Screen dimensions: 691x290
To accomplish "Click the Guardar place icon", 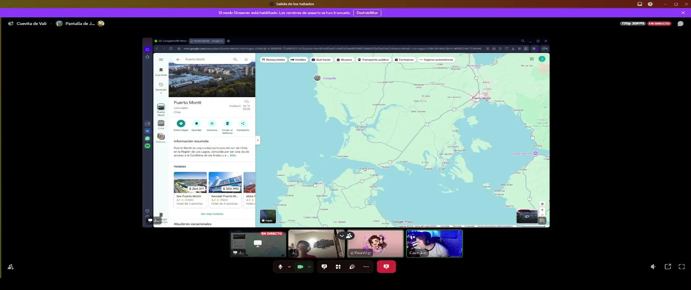I will [x=197, y=124].
